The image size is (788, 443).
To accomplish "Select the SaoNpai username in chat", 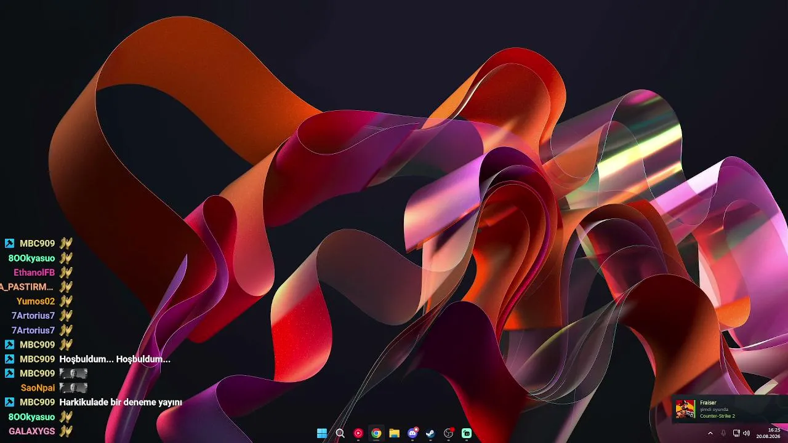I will (38, 388).
